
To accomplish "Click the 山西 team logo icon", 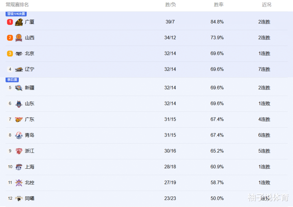I will pyautogui.click(x=19, y=38).
